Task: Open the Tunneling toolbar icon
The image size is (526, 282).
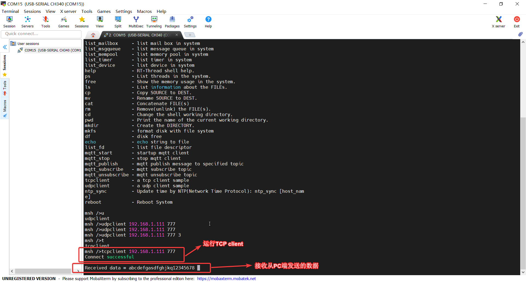Action: pos(154,22)
